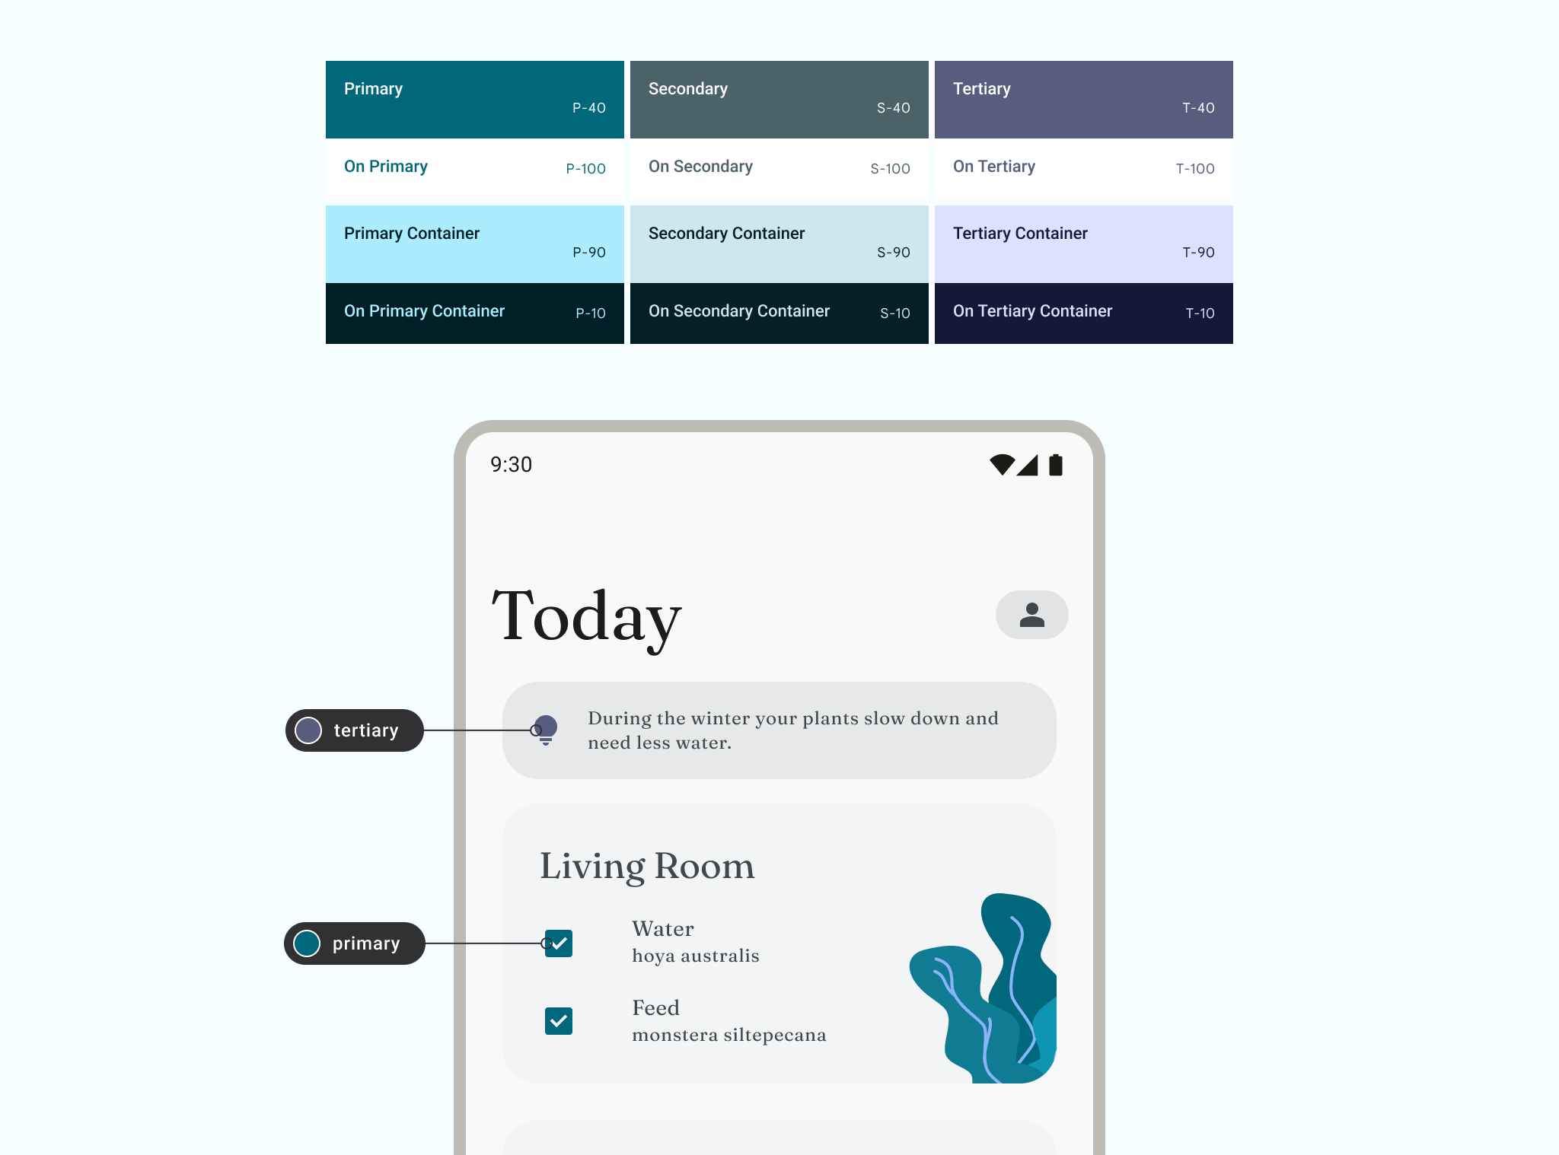
Task: Toggle the Feed monstera siltepecana checkbox
Action: [558, 1020]
